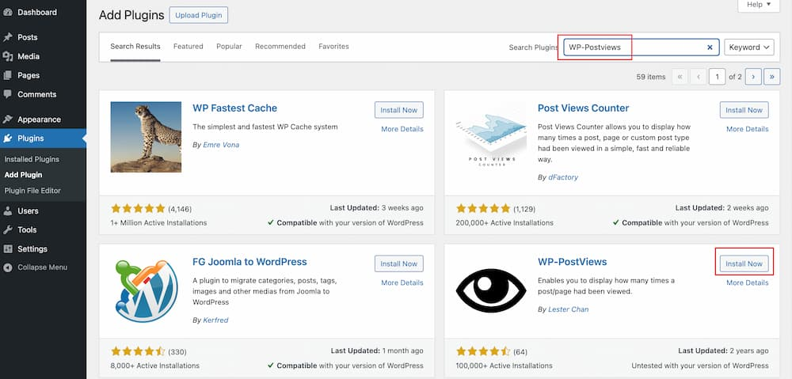
Task: Open author dFactory link
Action: 563,178
